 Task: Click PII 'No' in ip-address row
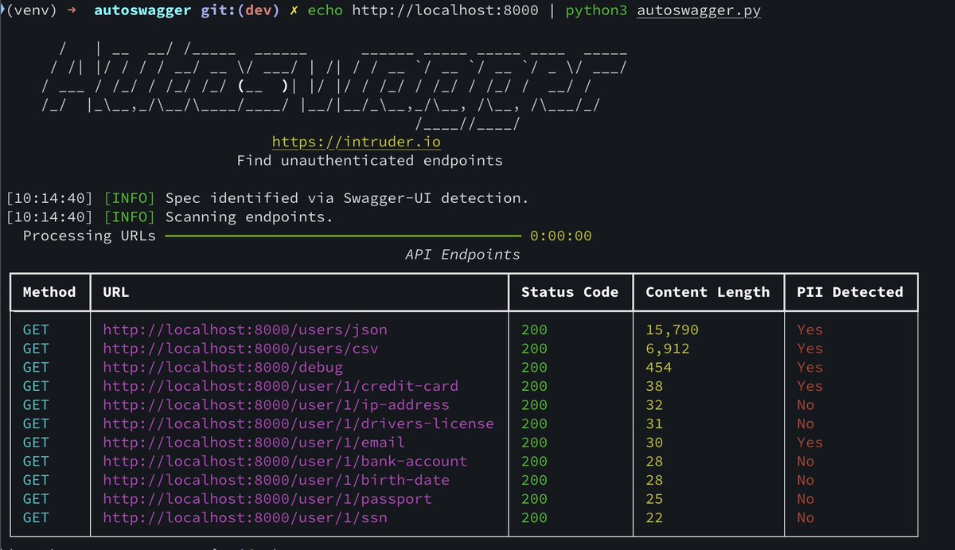pyautogui.click(x=805, y=405)
